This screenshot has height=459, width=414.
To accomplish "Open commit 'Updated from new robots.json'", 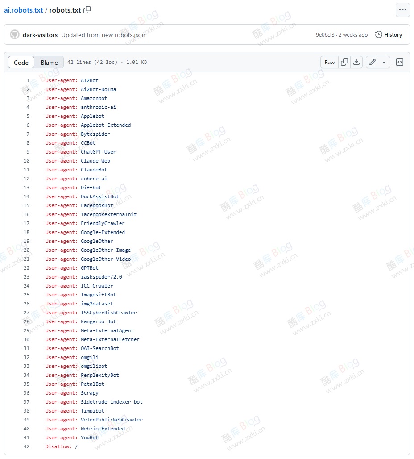I will coord(103,35).
